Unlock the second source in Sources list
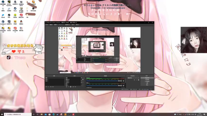 click(x=83, y=79)
